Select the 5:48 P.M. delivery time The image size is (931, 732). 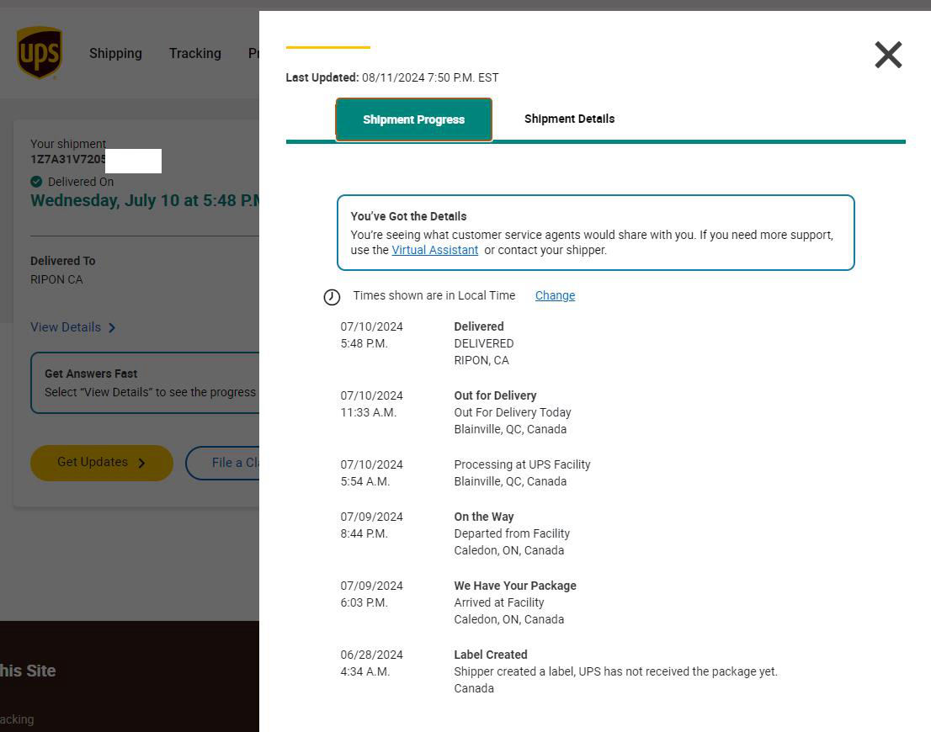[364, 343]
